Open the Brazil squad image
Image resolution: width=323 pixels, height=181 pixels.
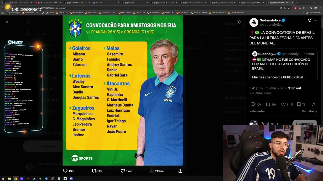coord(123,90)
